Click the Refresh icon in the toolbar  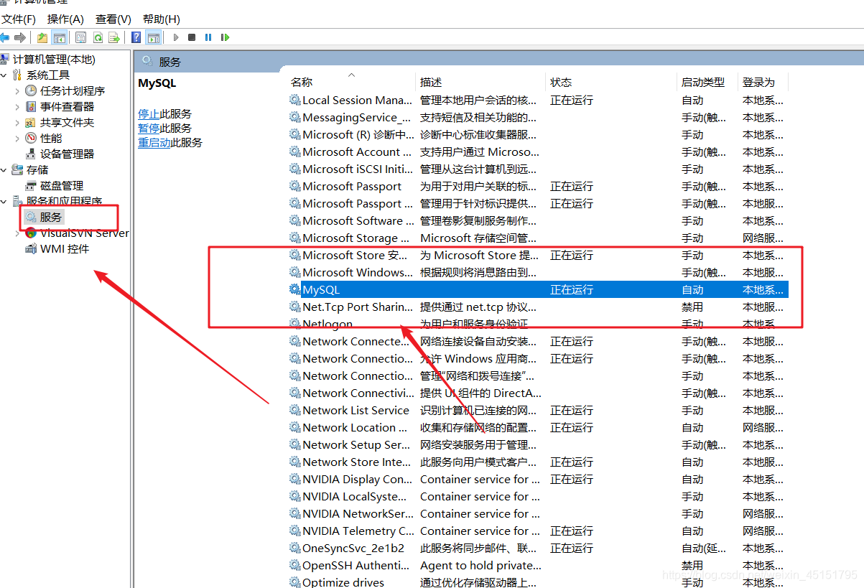click(x=98, y=37)
